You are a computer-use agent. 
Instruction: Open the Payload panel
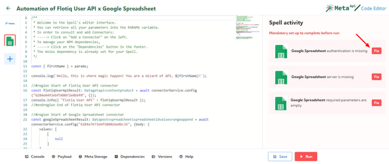61,157
